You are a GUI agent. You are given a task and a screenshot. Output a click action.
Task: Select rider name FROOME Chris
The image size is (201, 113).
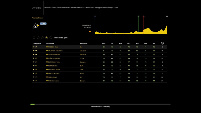(x=53, y=47)
